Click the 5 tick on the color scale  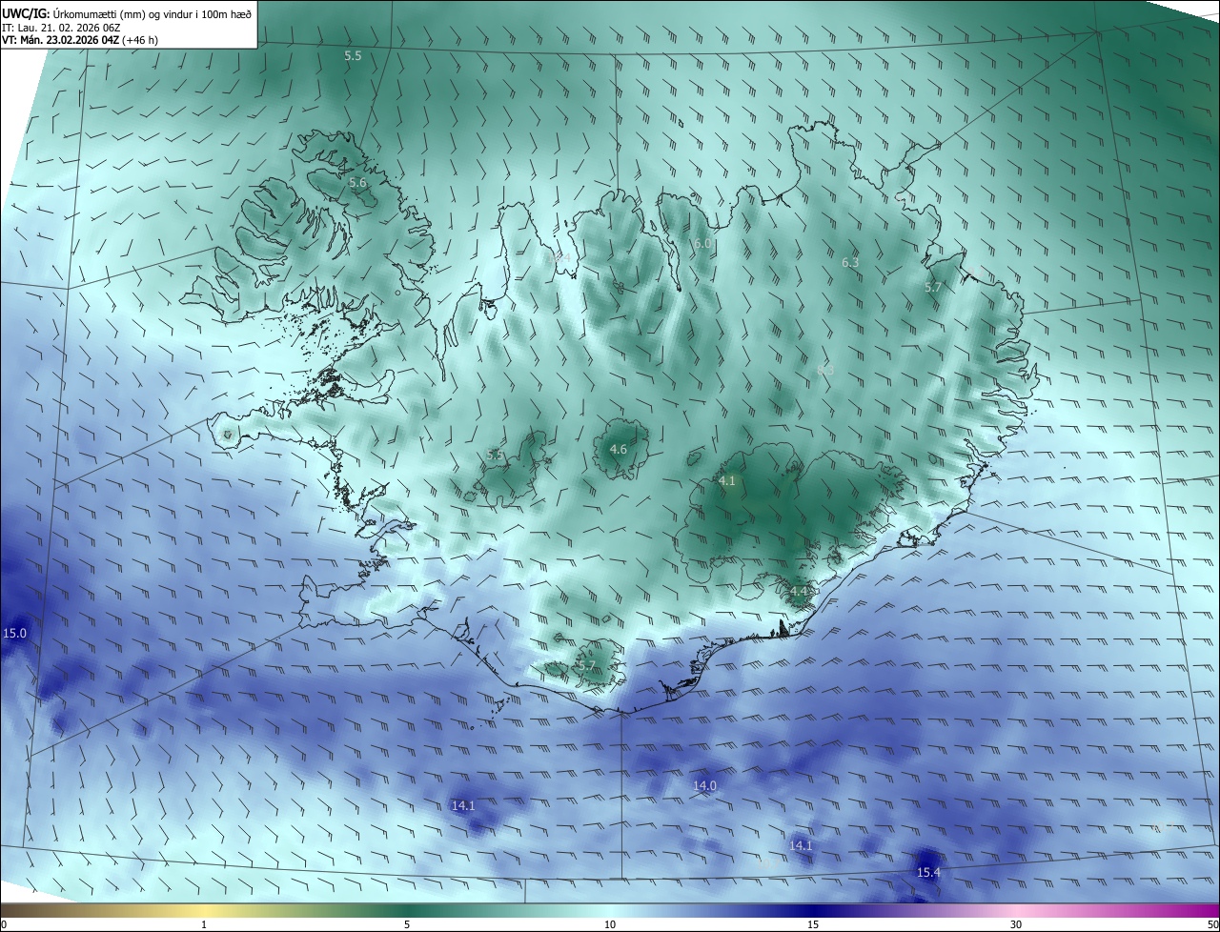[x=407, y=924]
